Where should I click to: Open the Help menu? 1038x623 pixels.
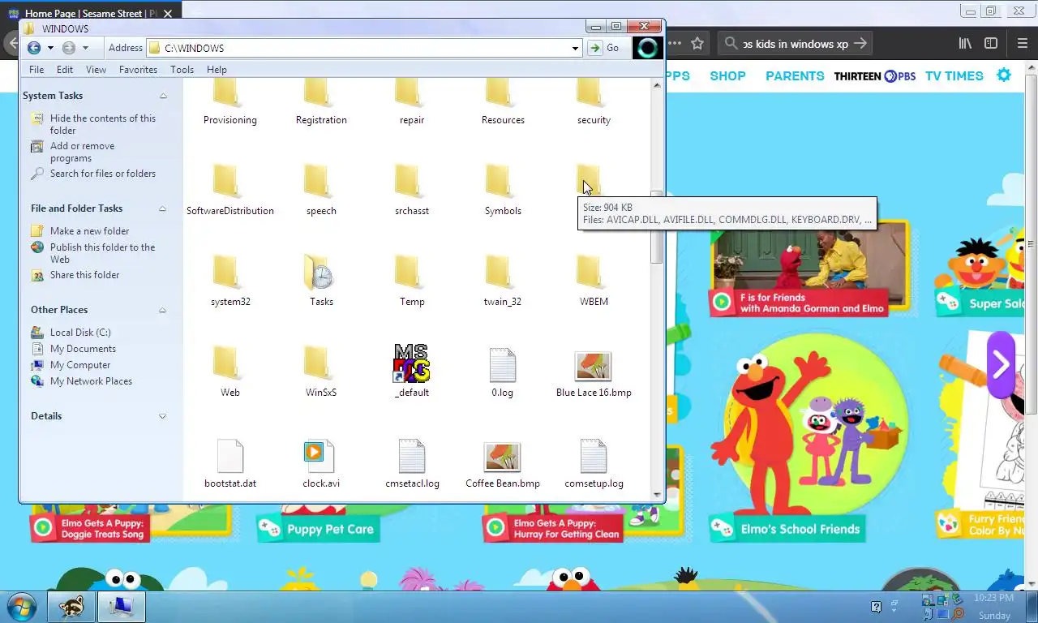point(217,70)
